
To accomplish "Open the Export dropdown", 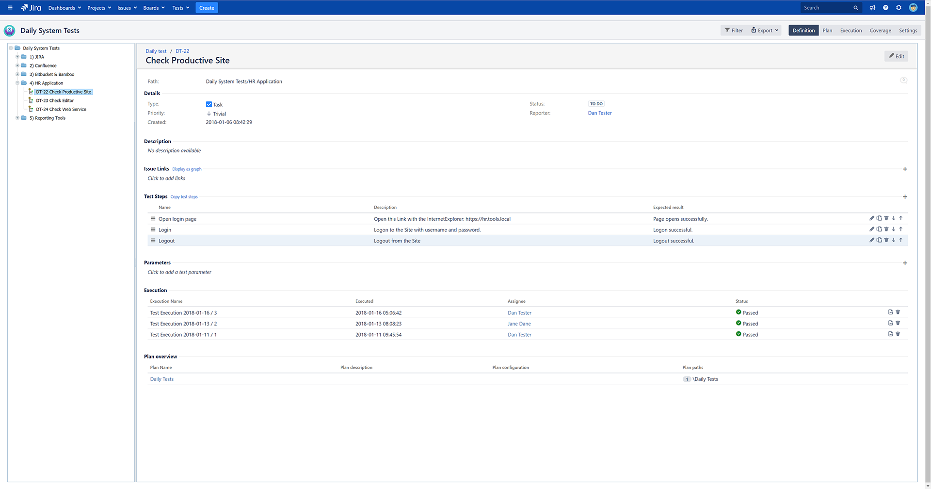I will tap(764, 30).
